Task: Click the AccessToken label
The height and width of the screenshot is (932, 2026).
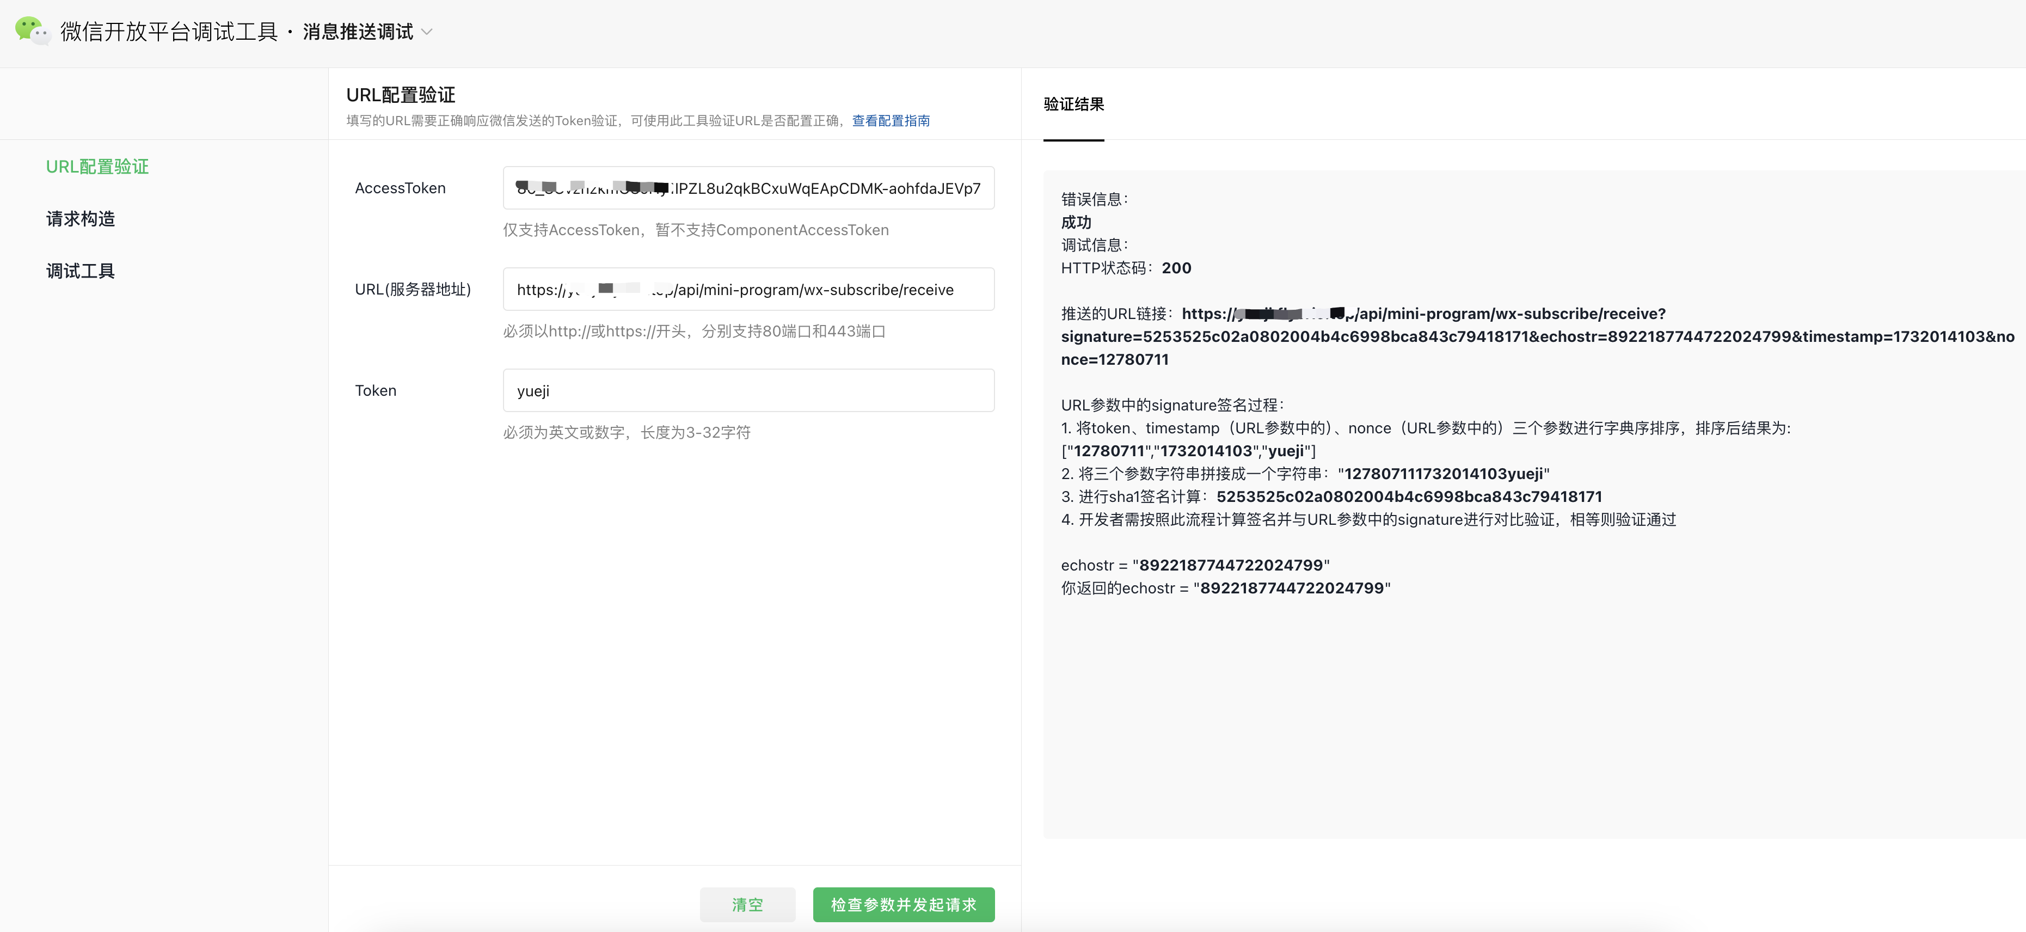Action: (x=400, y=188)
